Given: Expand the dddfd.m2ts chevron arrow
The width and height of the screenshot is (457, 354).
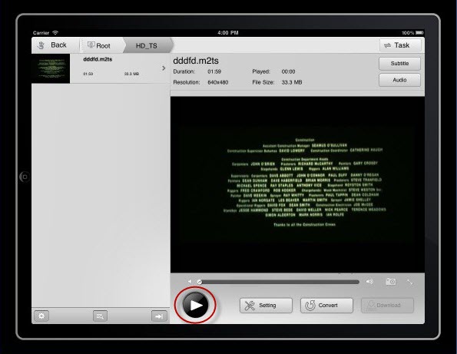Looking at the screenshot, I should tap(164, 68).
